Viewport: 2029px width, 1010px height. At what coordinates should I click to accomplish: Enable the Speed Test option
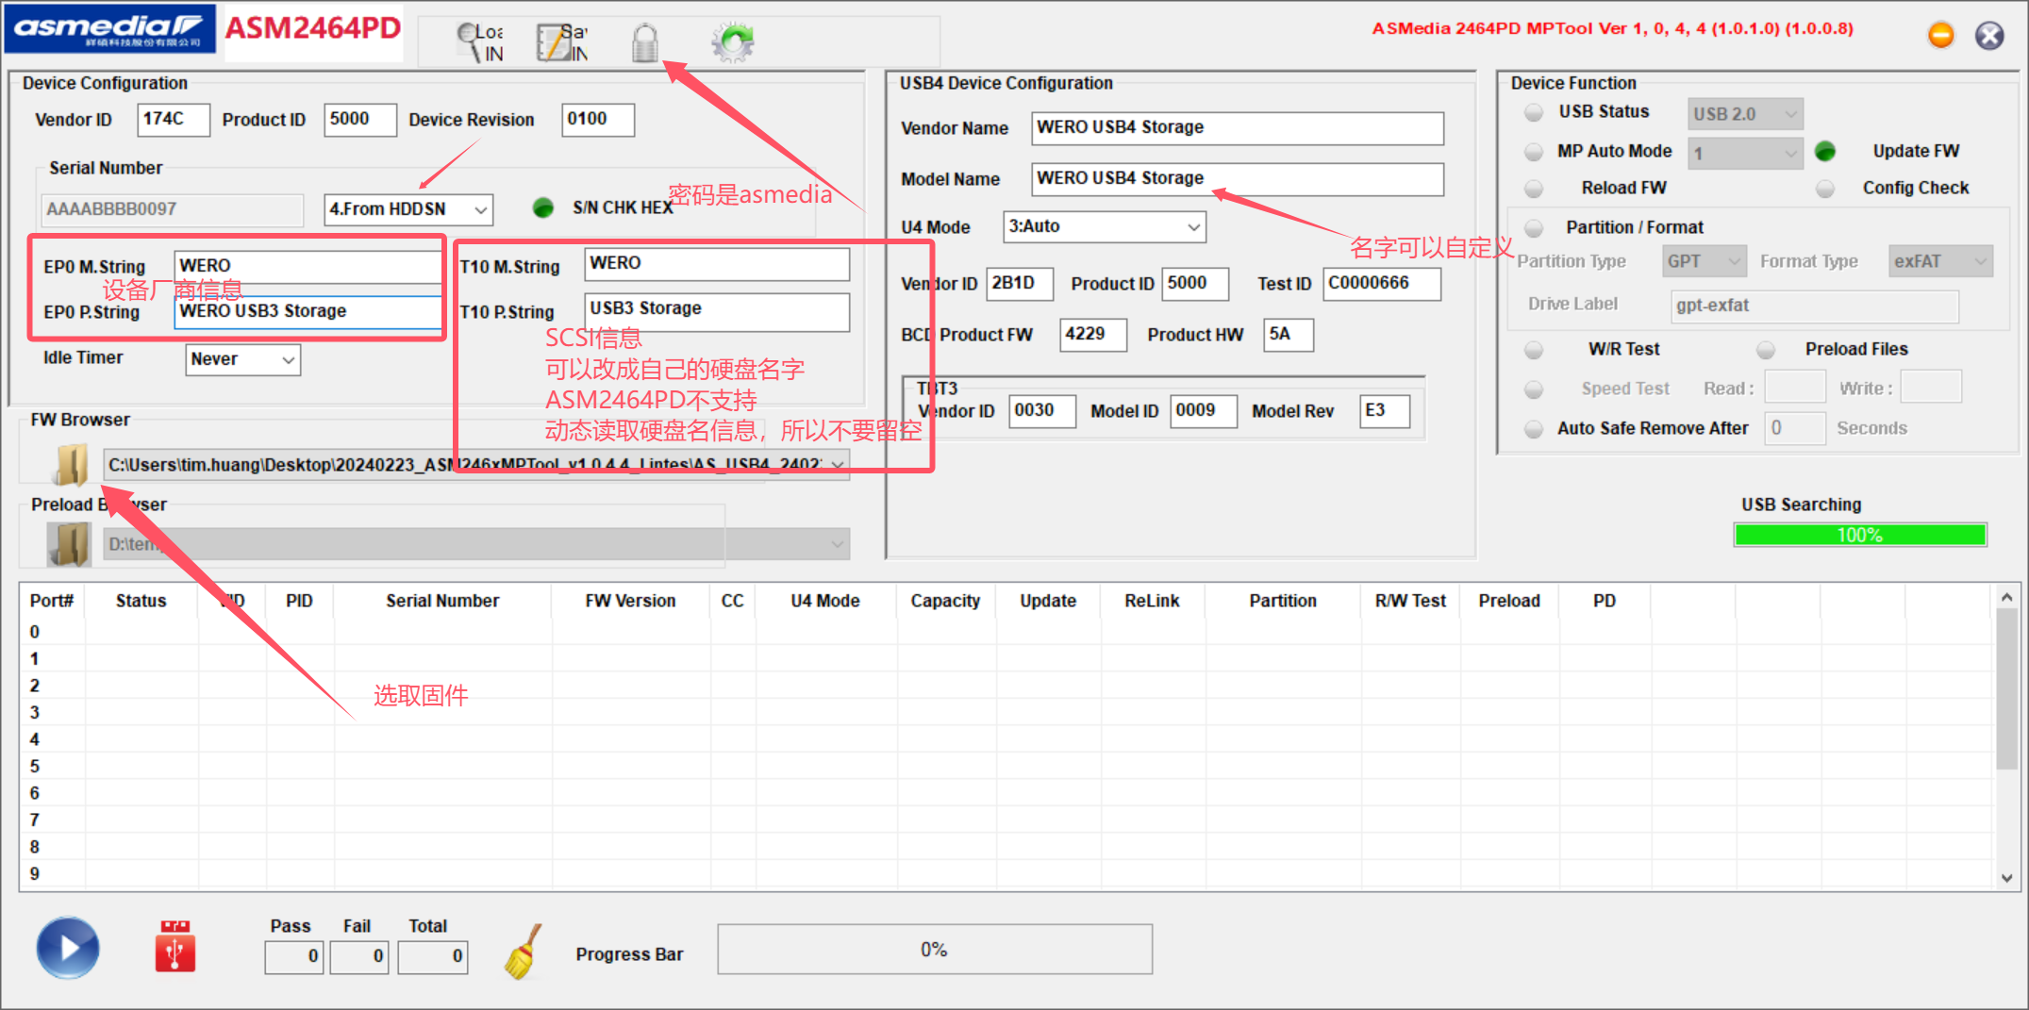point(1534,389)
